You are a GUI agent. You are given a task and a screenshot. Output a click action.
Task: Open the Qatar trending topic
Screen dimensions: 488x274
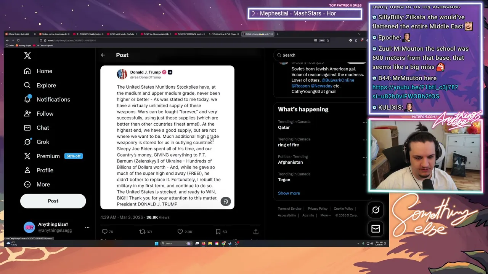pyautogui.click(x=284, y=127)
